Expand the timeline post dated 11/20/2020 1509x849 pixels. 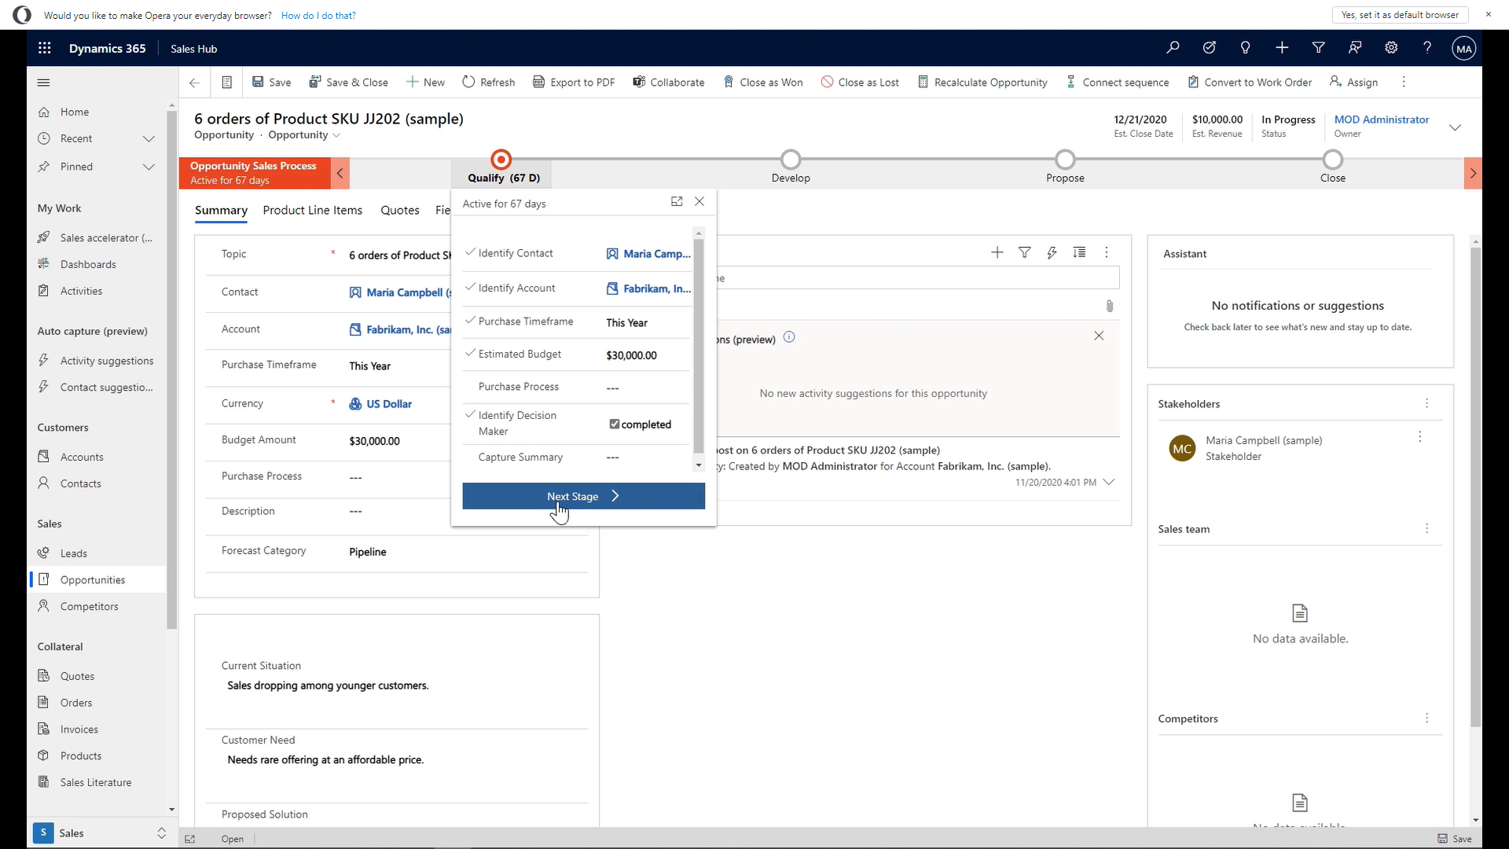pyautogui.click(x=1109, y=483)
